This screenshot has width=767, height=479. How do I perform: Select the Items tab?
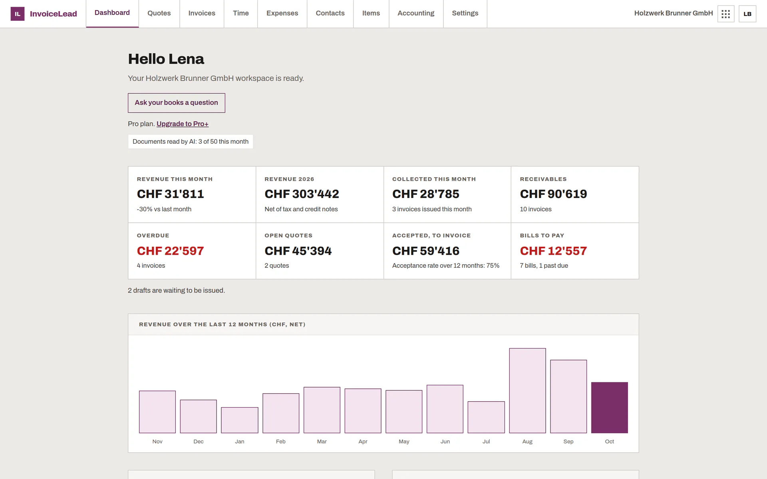click(x=371, y=14)
